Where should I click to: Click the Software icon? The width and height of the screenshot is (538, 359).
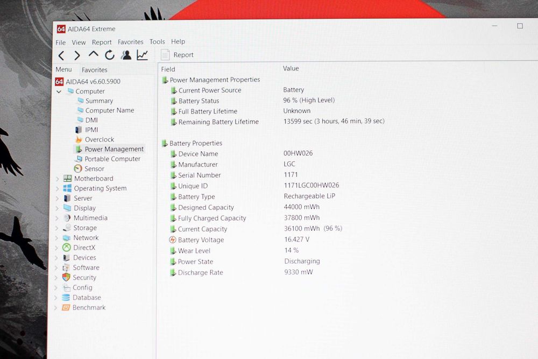click(66, 268)
